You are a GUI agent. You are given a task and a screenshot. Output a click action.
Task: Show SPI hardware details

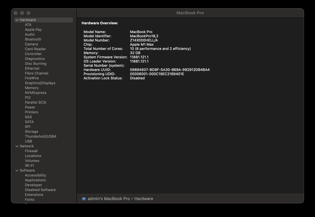28,127
